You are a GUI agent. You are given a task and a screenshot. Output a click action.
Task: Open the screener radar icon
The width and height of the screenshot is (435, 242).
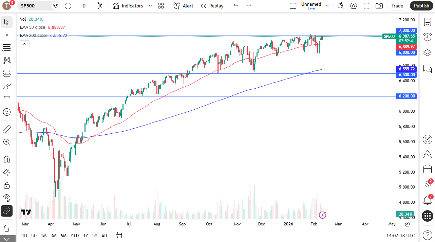pos(428,139)
